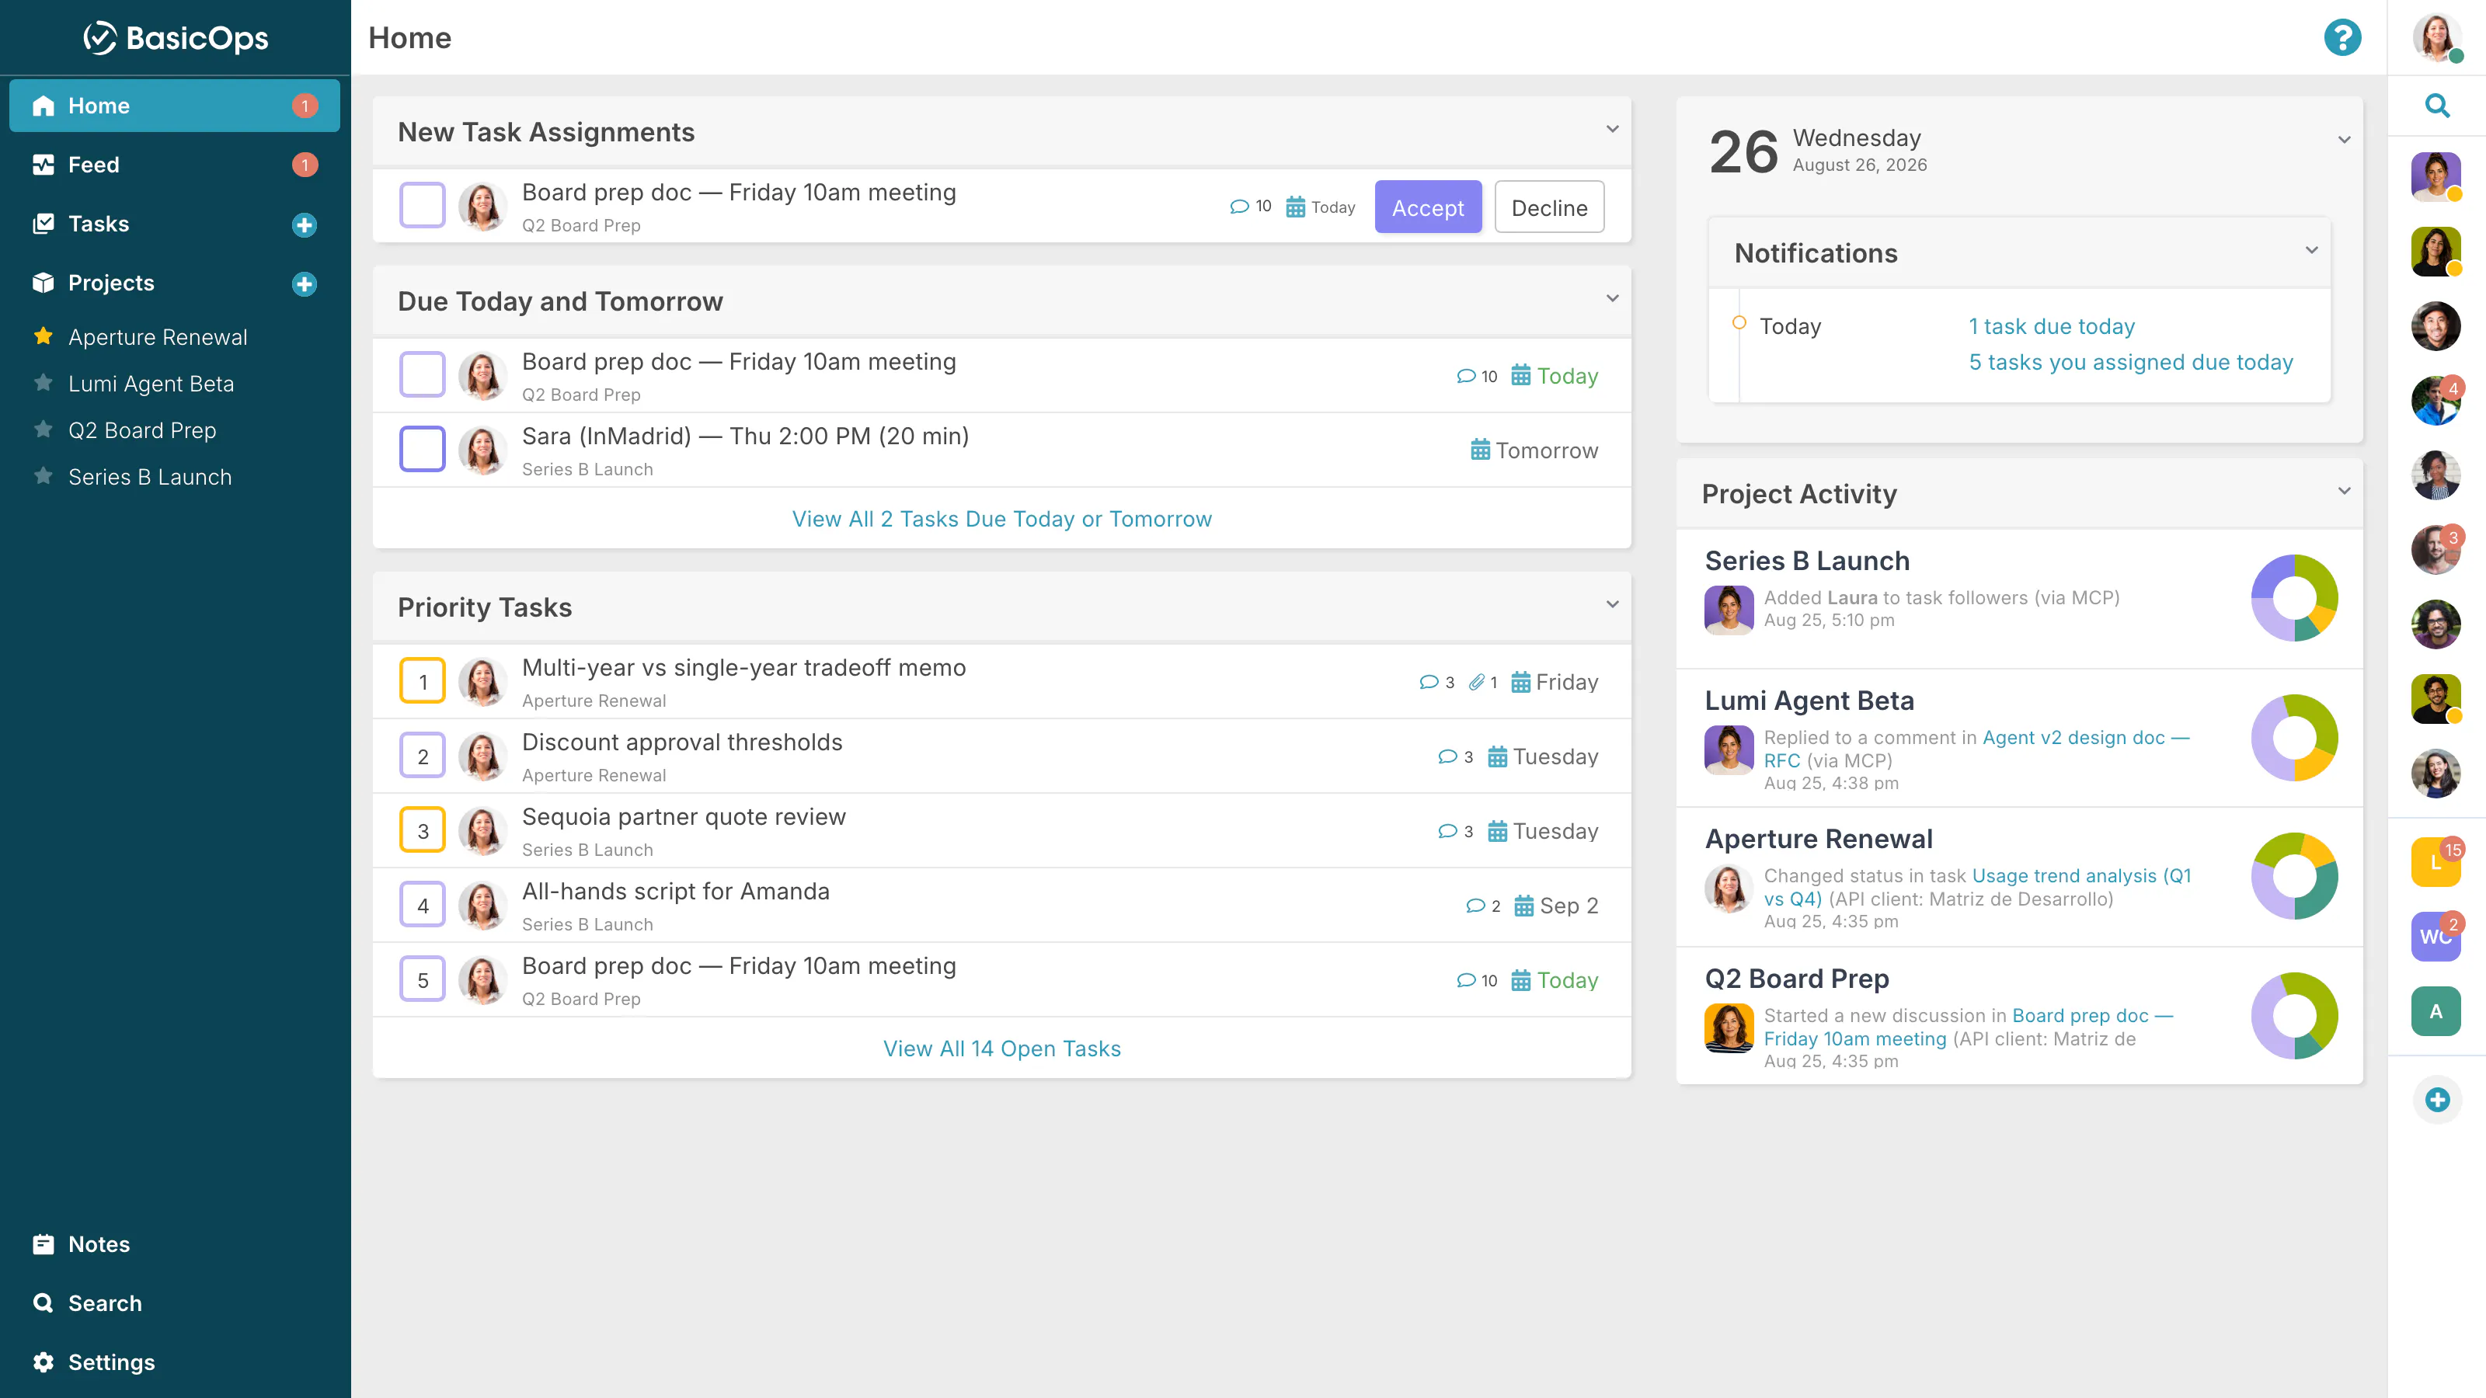Click the BasicOps logo

coord(176,37)
